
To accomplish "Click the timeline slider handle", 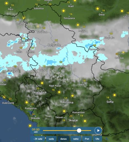I will pos(79,130).
